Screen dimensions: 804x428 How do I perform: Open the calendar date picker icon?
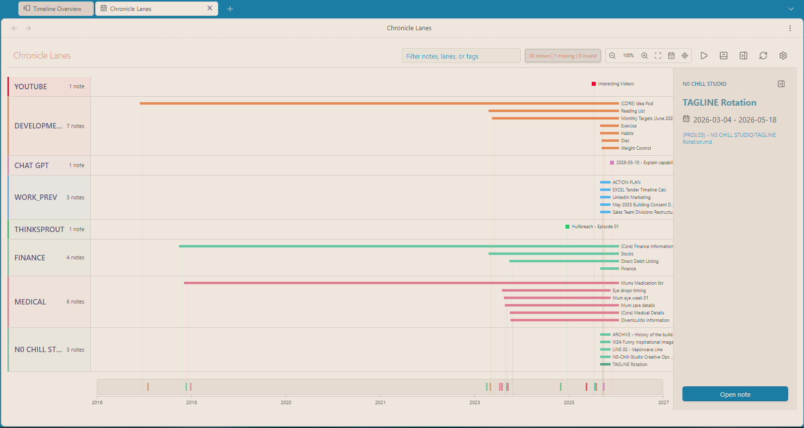coord(671,56)
